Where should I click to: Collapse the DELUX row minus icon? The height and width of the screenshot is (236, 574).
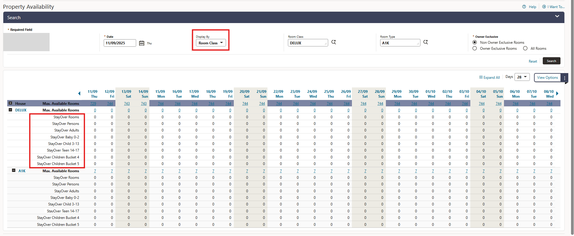click(x=10, y=110)
